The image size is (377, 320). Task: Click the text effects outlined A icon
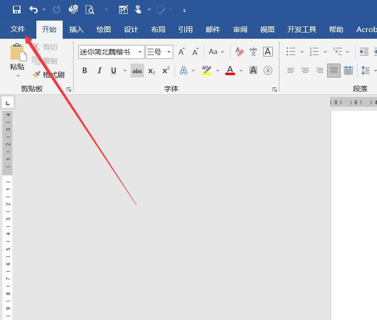pyautogui.click(x=184, y=70)
